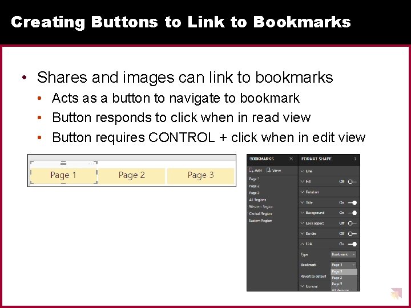Turn off the Title toggle
This screenshot has width=411, height=308.
352,202
